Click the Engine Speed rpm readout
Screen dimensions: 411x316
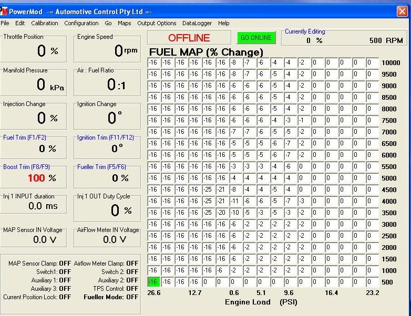(126, 50)
